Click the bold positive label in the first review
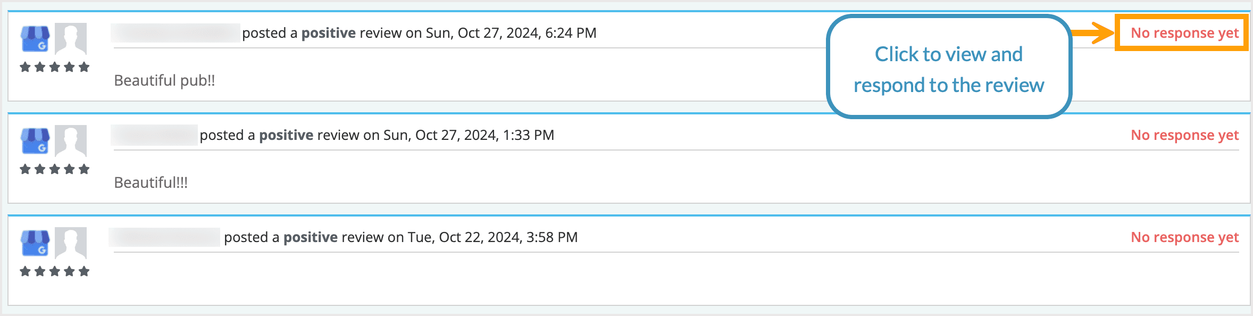The height and width of the screenshot is (316, 1253). pos(329,33)
